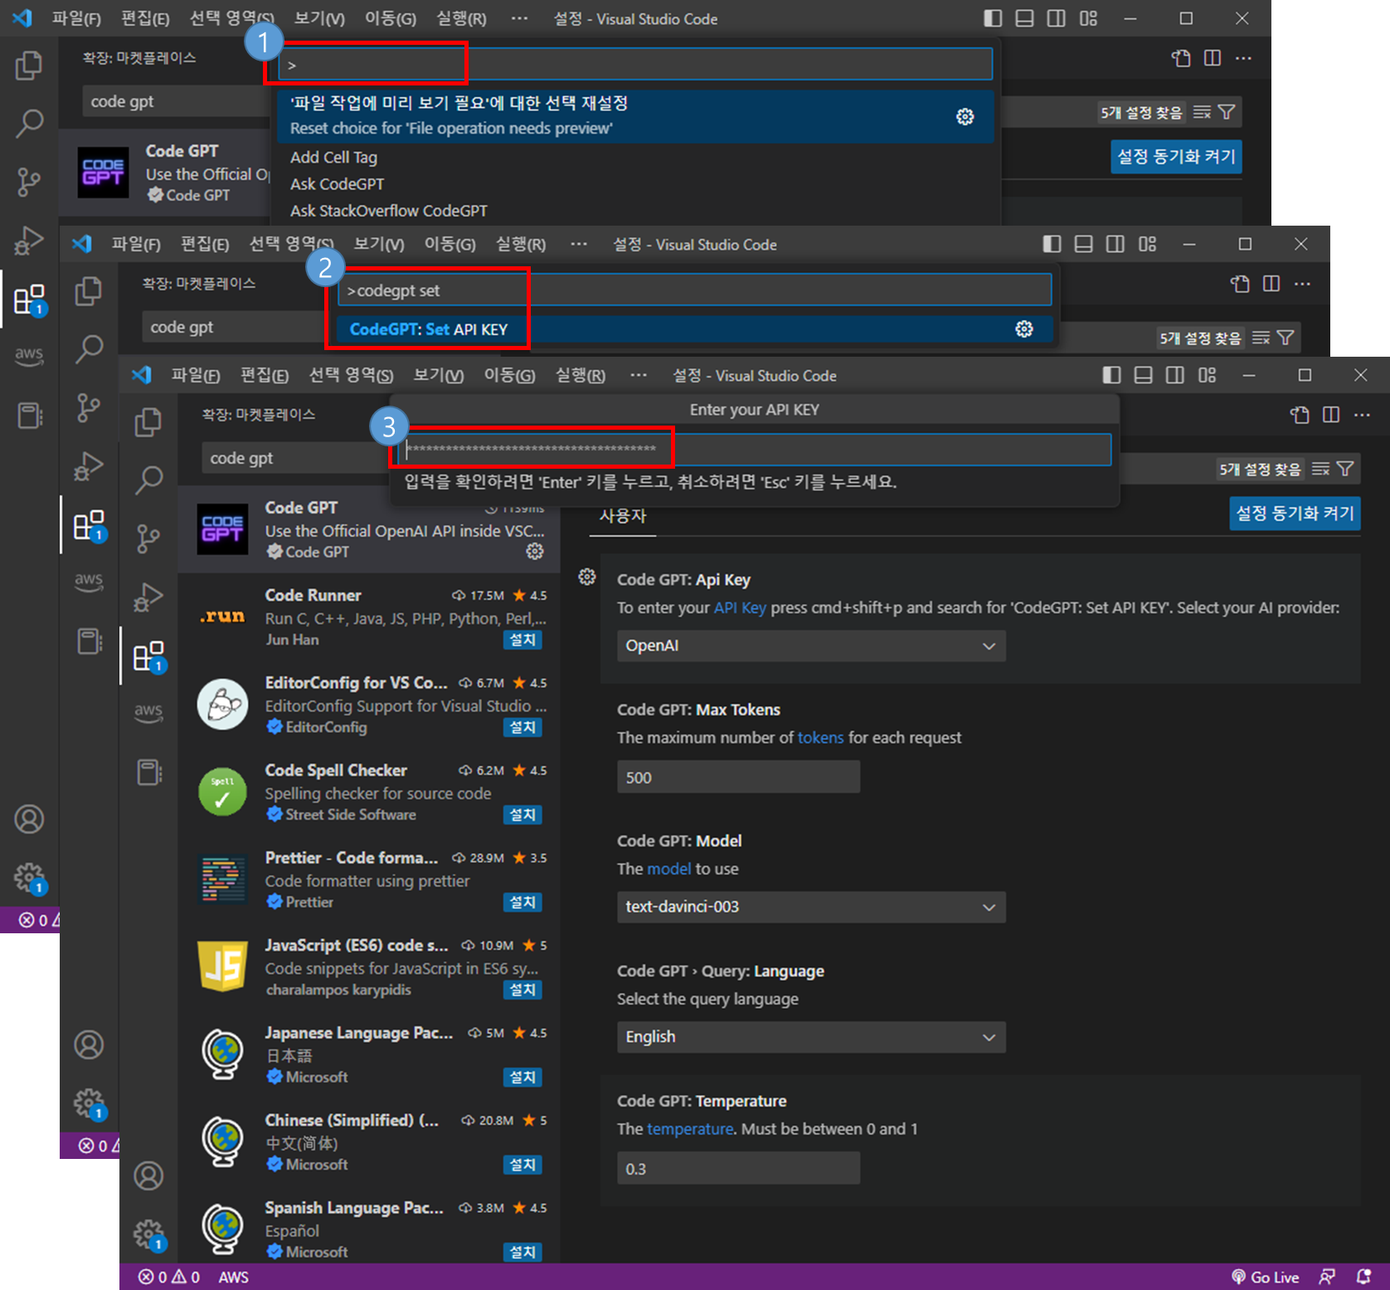Open Accounts icon in front window activity bar
Screen dimensions: 1390x1290
pyautogui.click(x=148, y=1176)
